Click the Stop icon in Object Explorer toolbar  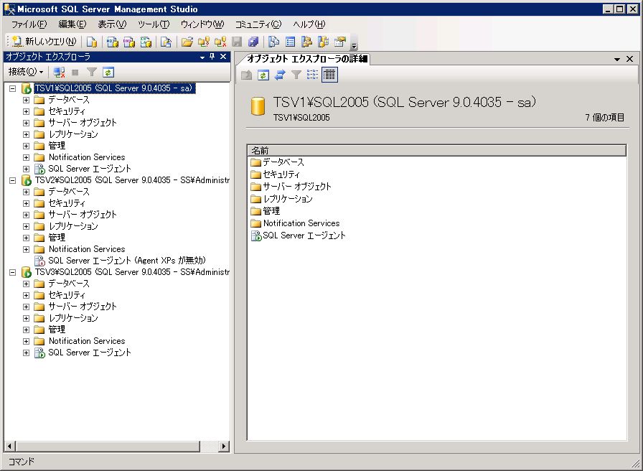(x=75, y=73)
